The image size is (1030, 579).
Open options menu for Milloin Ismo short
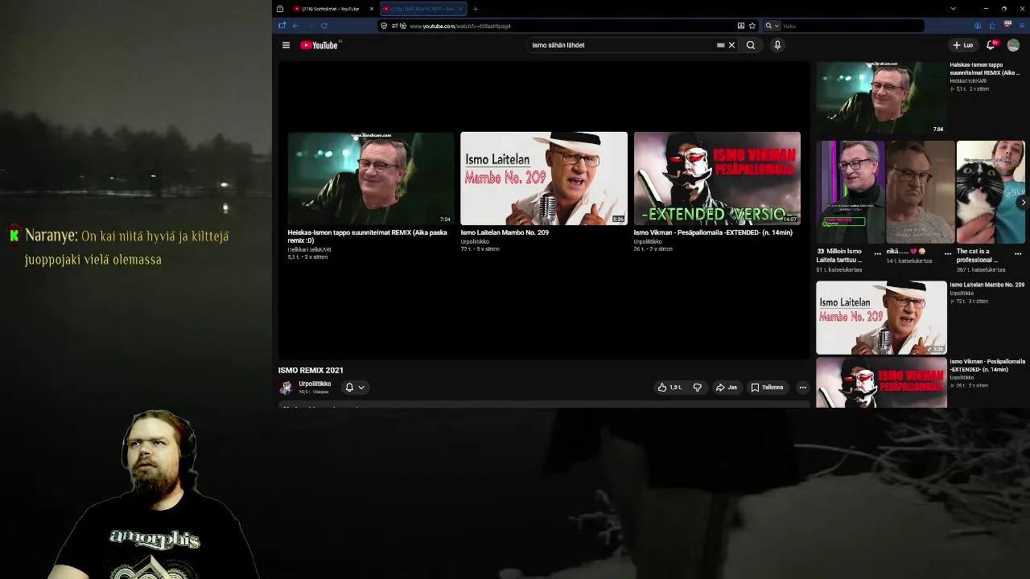878,254
